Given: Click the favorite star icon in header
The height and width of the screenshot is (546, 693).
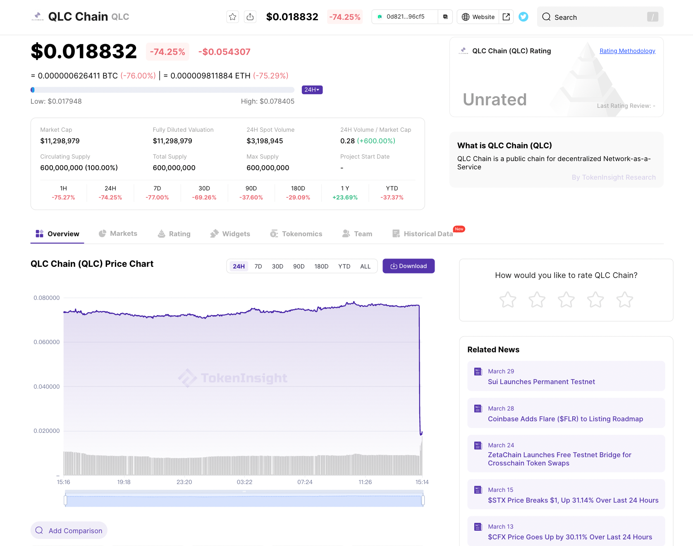Looking at the screenshot, I should pos(233,17).
